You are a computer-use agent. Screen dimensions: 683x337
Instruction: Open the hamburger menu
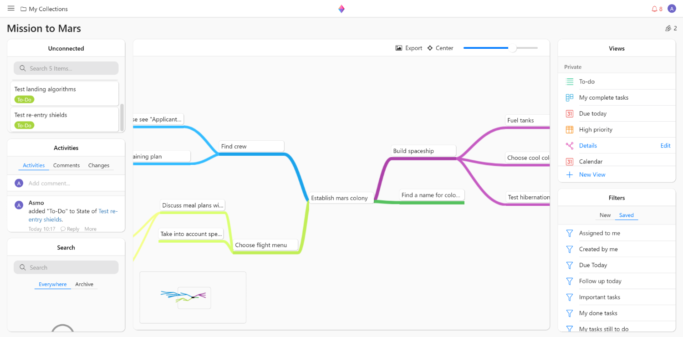coord(11,8)
